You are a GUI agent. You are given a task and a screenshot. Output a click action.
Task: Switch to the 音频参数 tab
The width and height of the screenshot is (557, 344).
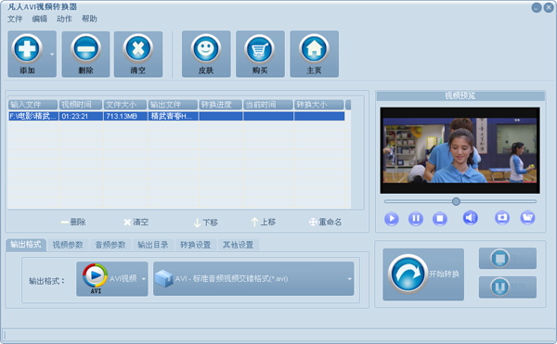point(110,245)
